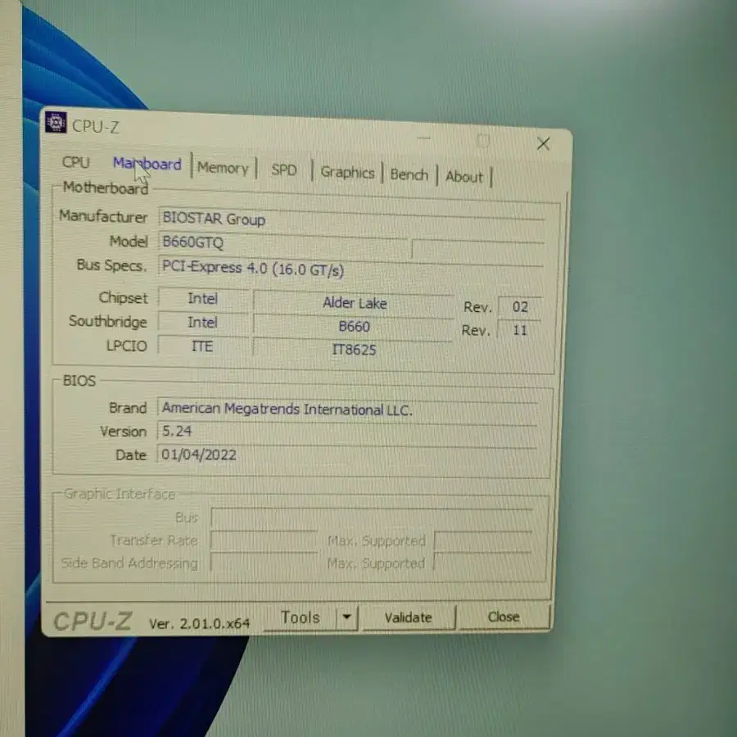Select the Mainboard tab
This screenshot has width=737, height=737.
(x=147, y=164)
